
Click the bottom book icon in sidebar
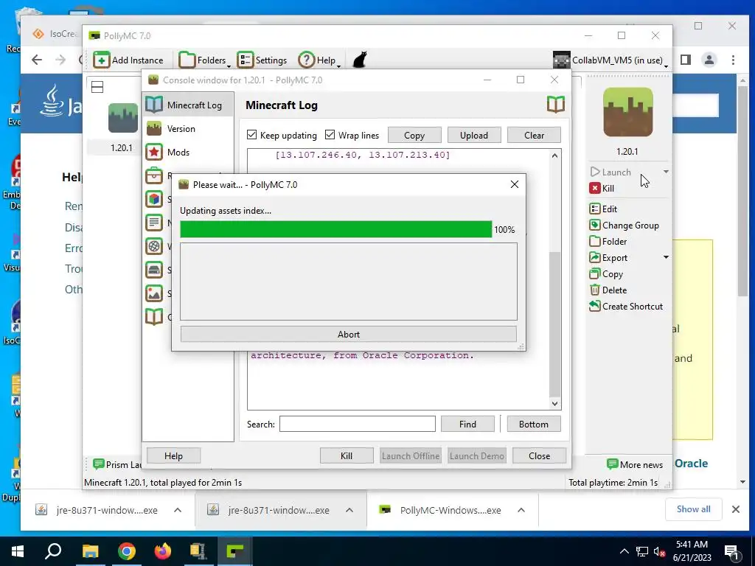pyautogui.click(x=154, y=317)
